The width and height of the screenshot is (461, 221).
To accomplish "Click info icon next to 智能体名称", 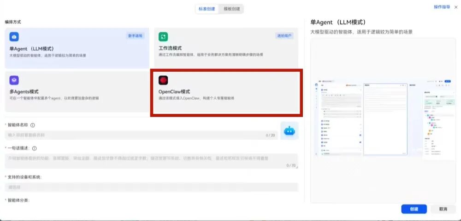I will click(33, 125).
